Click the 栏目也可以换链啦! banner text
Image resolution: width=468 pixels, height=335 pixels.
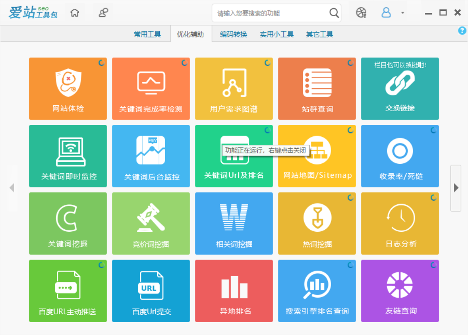(400, 65)
